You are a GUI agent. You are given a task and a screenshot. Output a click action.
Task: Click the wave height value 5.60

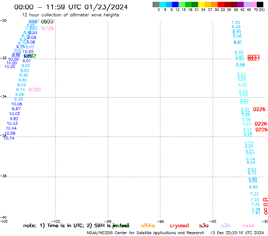[x=245, y=109]
